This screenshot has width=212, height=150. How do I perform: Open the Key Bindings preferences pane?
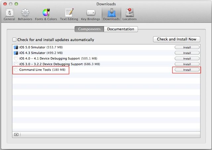(x=91, y=14)
